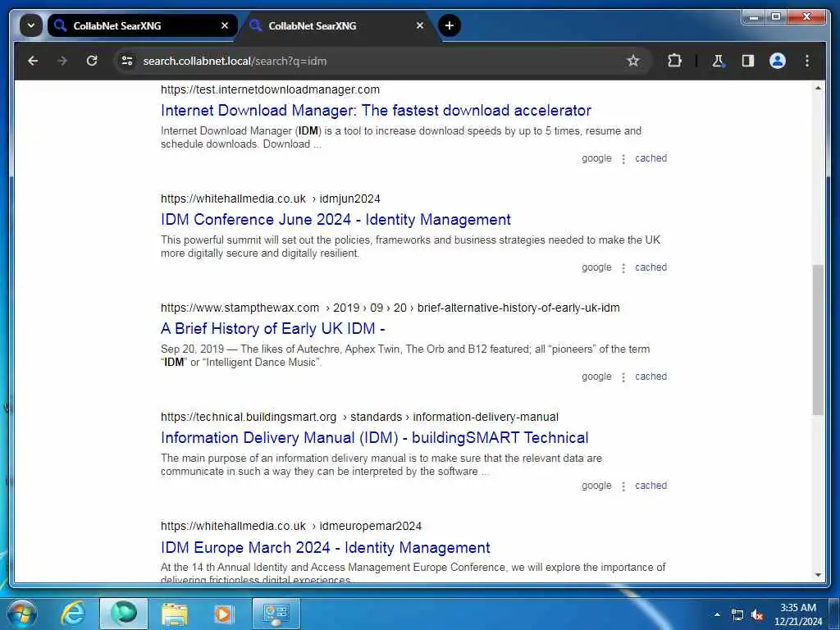Screen dimensions: 840x630
Task: Toggle the browser side panel
Action: tap(748, 61)
